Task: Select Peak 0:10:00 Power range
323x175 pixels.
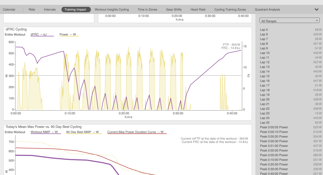Action: pos(291,160)
